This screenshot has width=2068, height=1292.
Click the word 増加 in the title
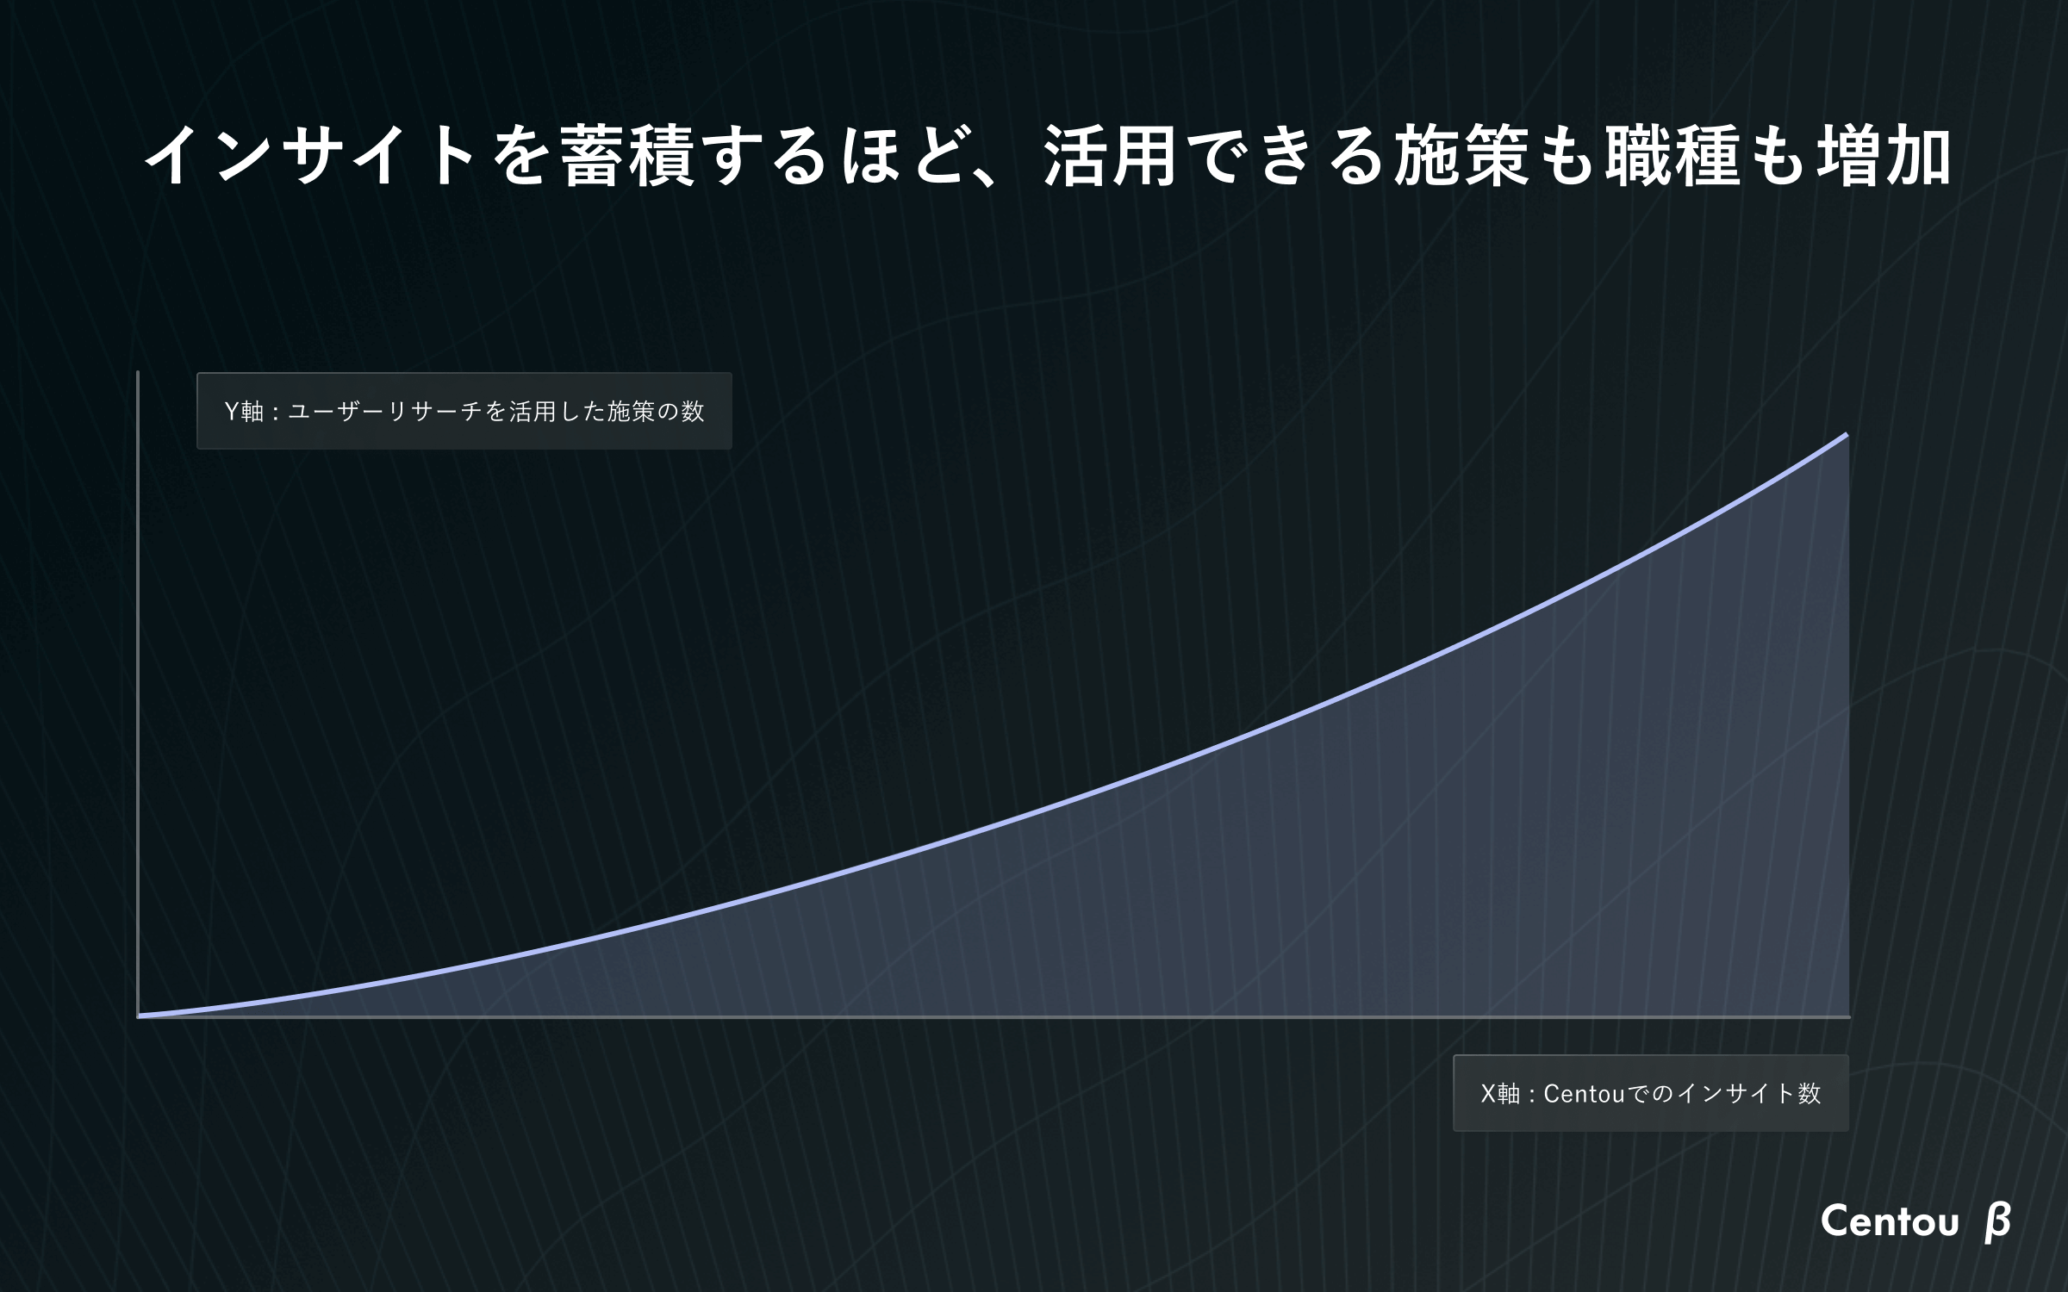(1883, 157)
